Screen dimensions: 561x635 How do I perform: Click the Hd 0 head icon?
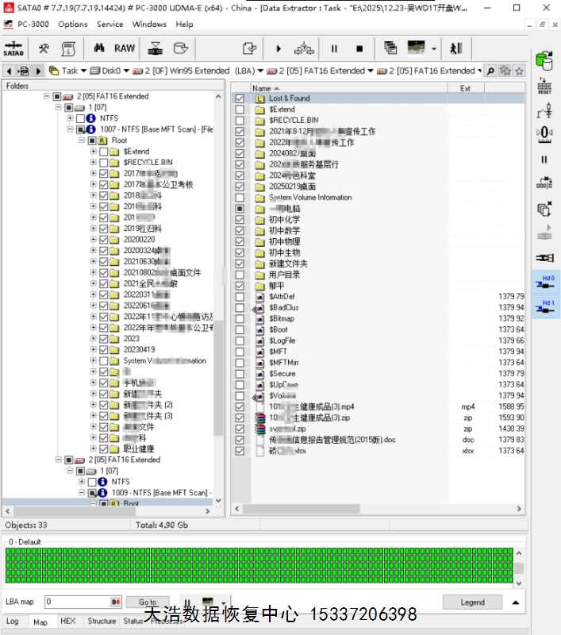[545, 282]
